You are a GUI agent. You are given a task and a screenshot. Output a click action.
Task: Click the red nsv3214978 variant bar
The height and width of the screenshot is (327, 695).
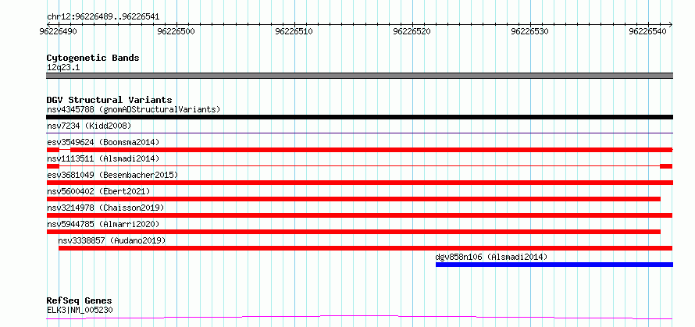[359, 215]
